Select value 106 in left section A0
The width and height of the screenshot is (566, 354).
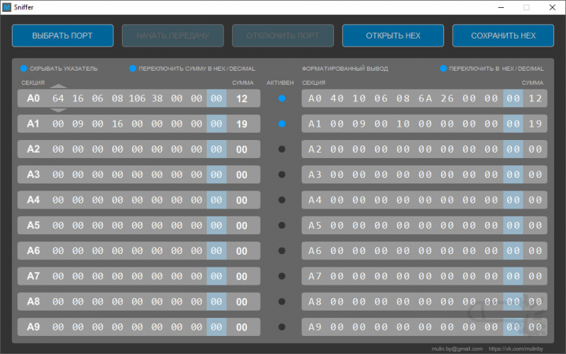(x=137, y=98)
